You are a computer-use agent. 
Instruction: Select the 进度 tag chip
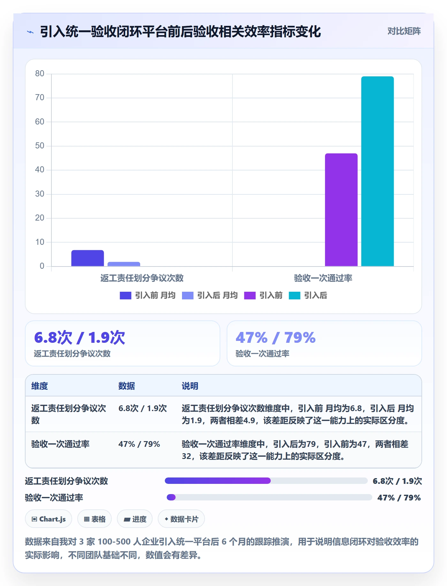pyautogui.click(x=135, y=519)
